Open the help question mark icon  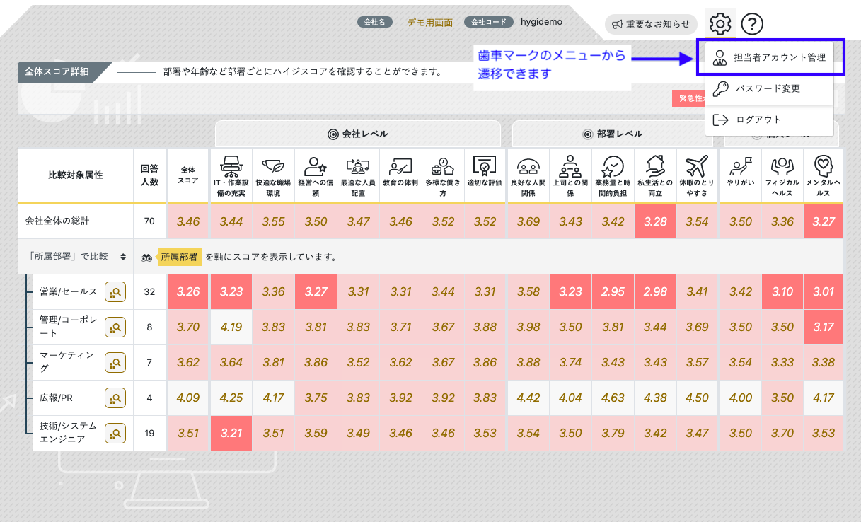coord(753,25)
